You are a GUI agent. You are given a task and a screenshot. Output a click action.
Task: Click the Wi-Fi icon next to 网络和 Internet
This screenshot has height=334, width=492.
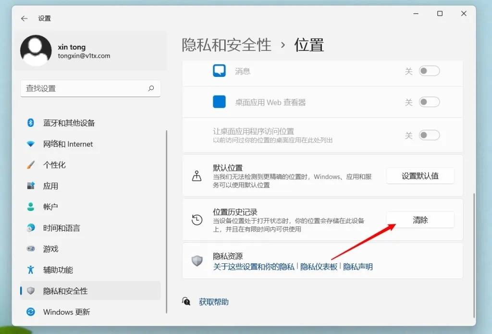(x=31, y=144)
